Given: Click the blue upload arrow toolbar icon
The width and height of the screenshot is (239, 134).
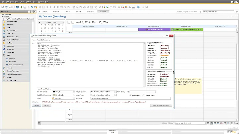Looking at the screenshot, I should pyautogui.click(x=32, y=7).
